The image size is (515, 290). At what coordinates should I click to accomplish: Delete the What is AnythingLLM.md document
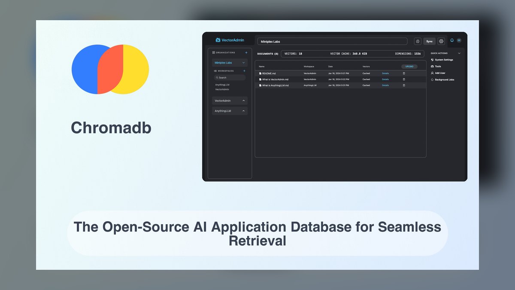pyautogui.click(x=404, y=85)
